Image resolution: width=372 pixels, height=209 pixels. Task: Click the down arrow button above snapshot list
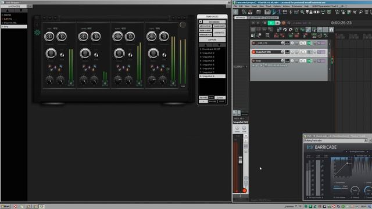point(219,45)
